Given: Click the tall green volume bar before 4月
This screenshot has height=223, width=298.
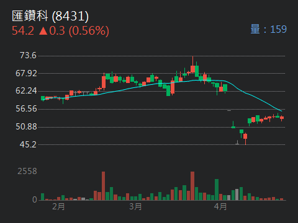Looking at the screenshot, I should tap(217, 190).
